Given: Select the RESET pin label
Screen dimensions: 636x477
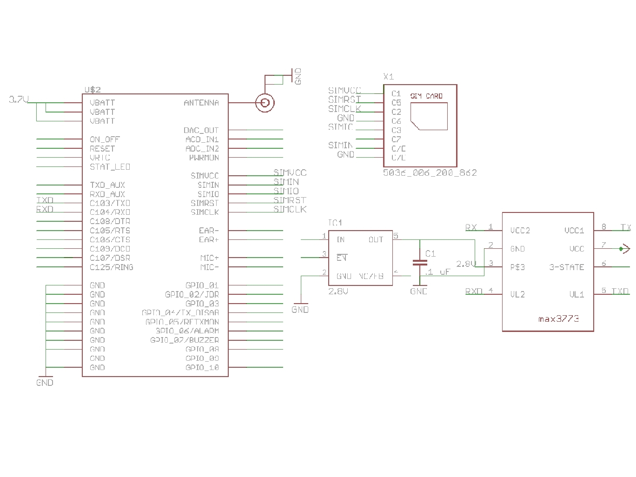Looking at the screenshot, I should 102,149.
